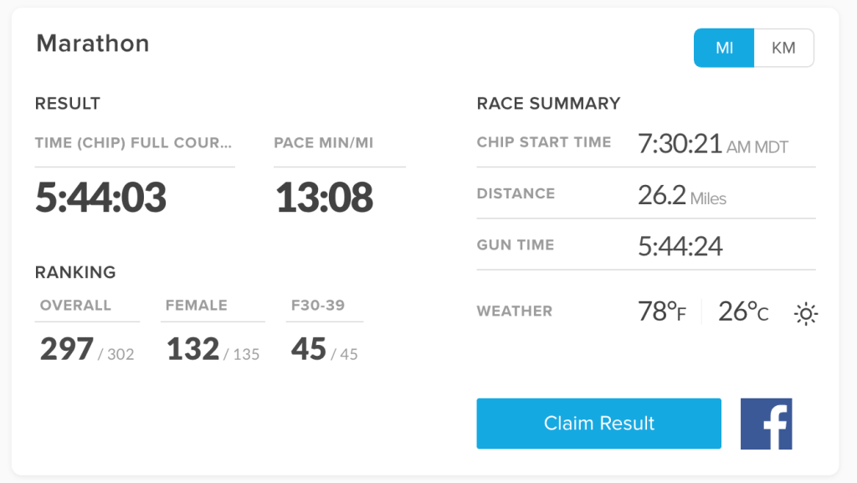Click the PACE MIN/MI label

click(323, 143)
